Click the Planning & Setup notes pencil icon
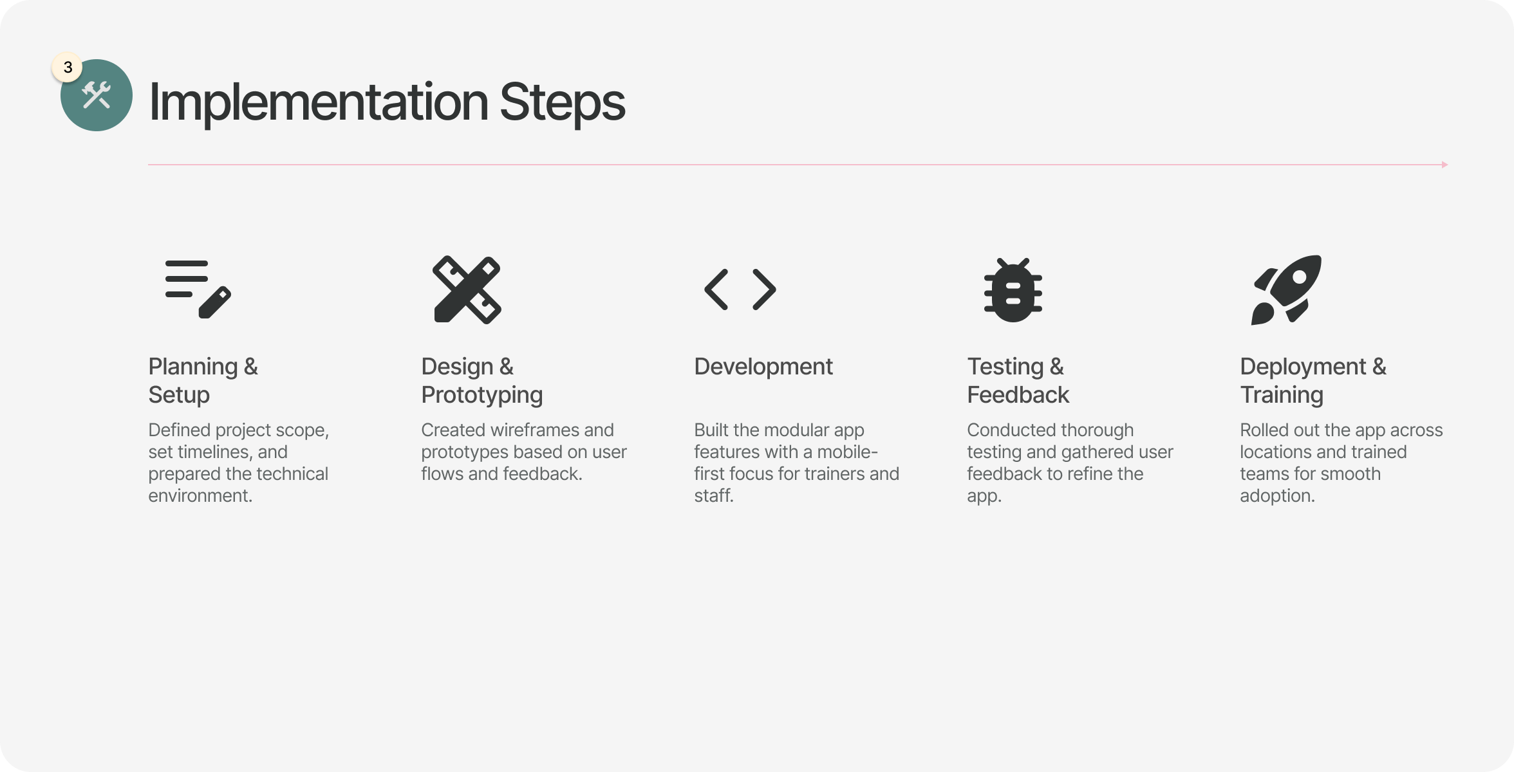Viewport: 1514px width, 772px height. pyautogui.click(x=198, y=289)
